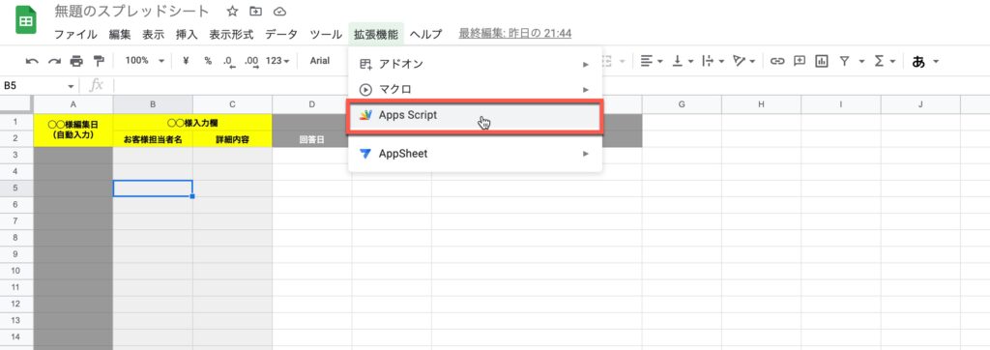The image size is (990, 350).
Task: Open the Arial font selector
Action: 320,61
